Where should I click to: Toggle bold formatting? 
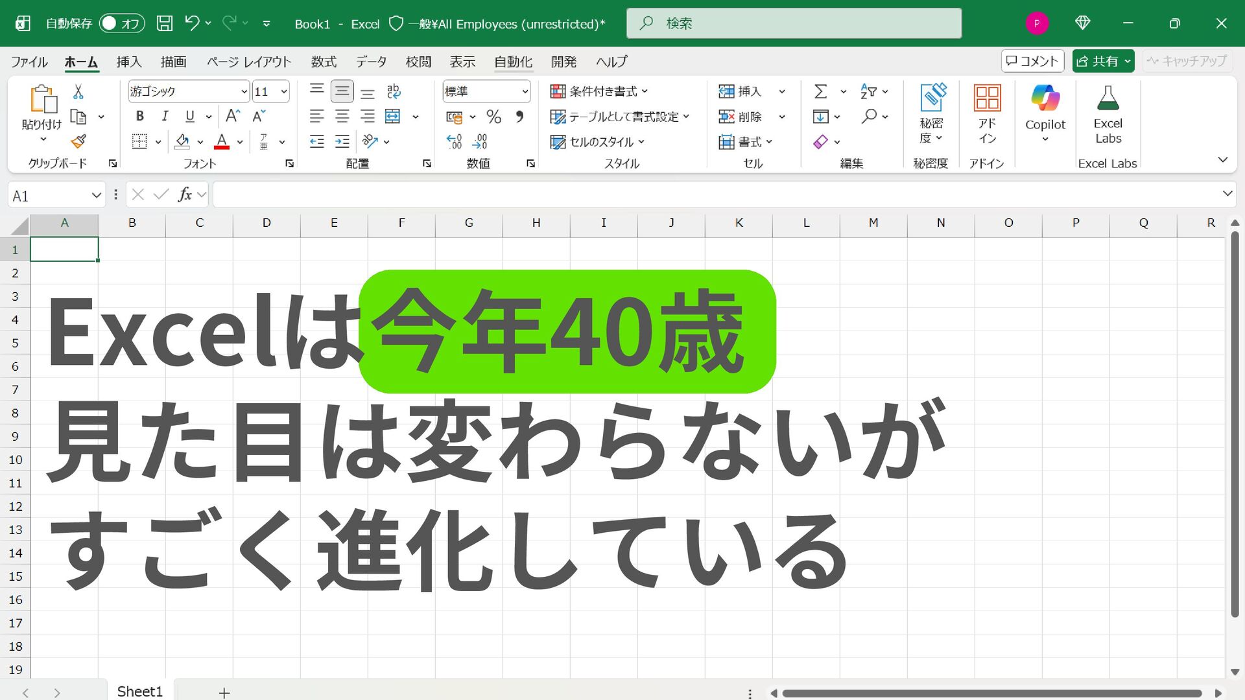pyautogui.click(x=139, y=116)
